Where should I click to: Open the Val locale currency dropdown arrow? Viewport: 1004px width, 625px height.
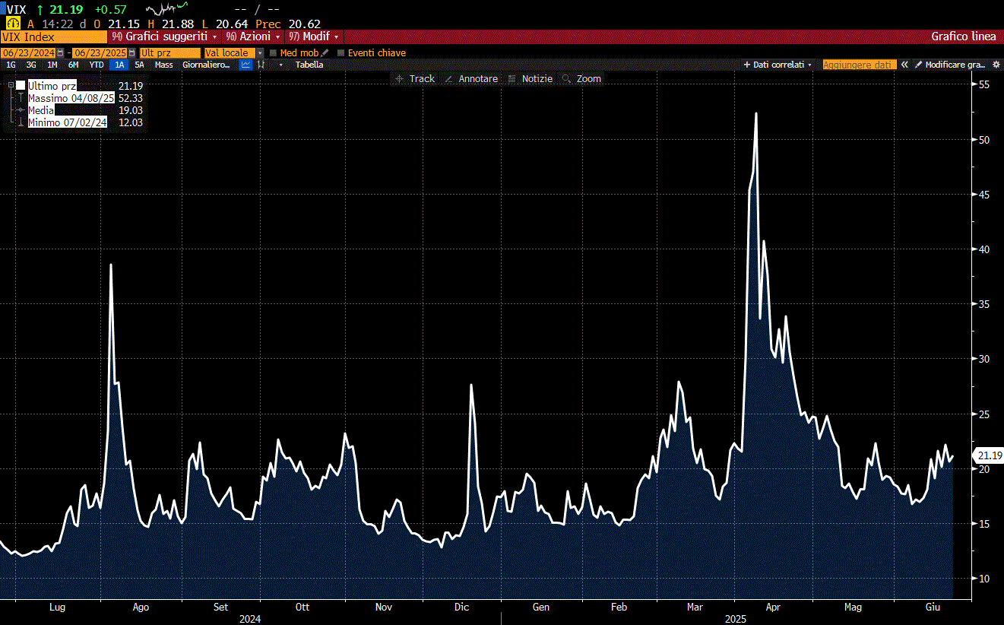click(260, 52)
